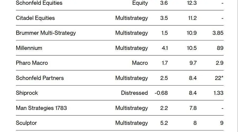Select the -0.68 value in Shiprock row

click(x=161, y=93)
